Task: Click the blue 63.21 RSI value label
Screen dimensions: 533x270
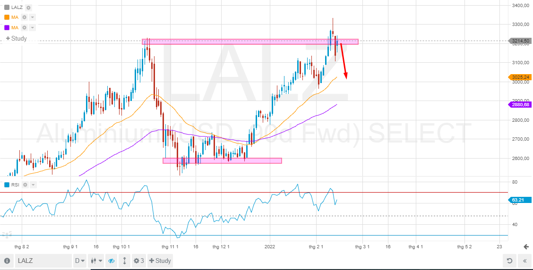Action: pyautogui.click(x=519, y=200)
